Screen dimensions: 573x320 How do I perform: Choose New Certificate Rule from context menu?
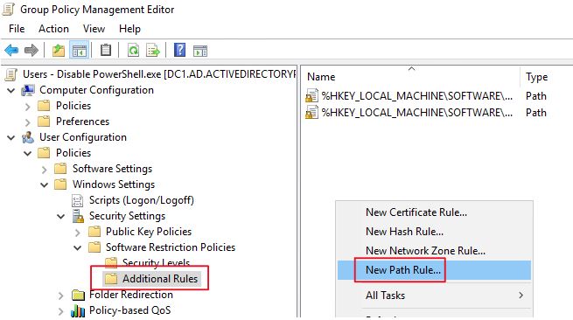434,212
